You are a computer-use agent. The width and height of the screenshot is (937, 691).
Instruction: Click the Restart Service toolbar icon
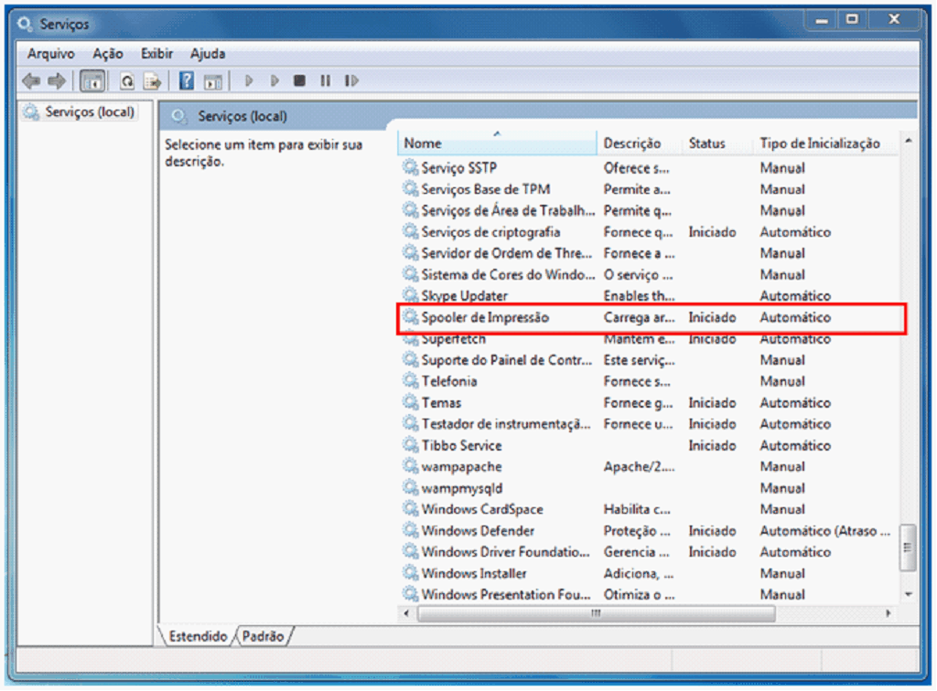point(351,81)
